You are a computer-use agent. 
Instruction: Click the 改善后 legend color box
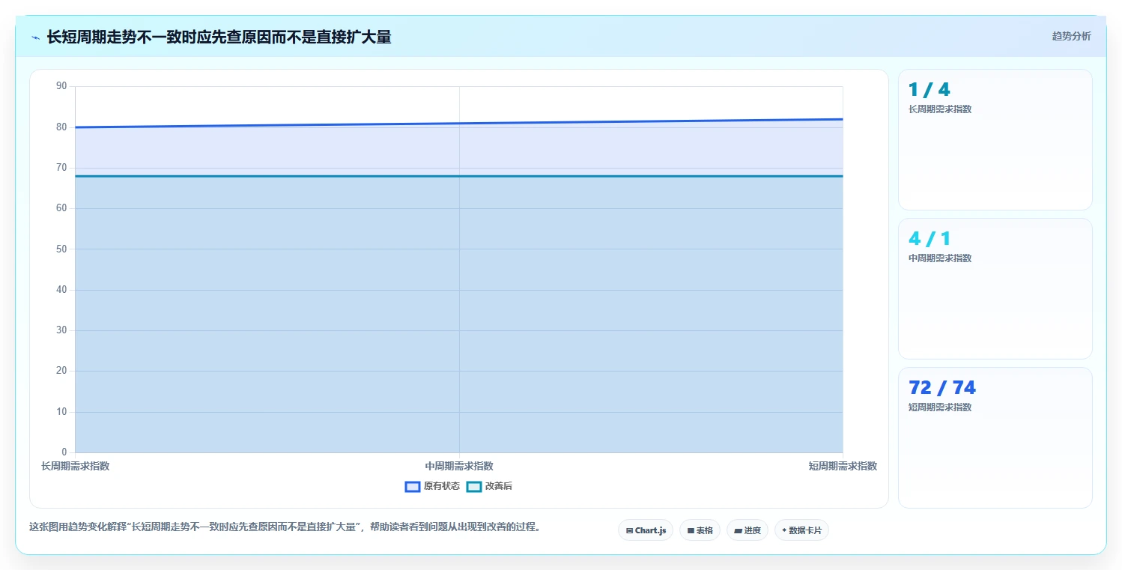tap(474, 486)
